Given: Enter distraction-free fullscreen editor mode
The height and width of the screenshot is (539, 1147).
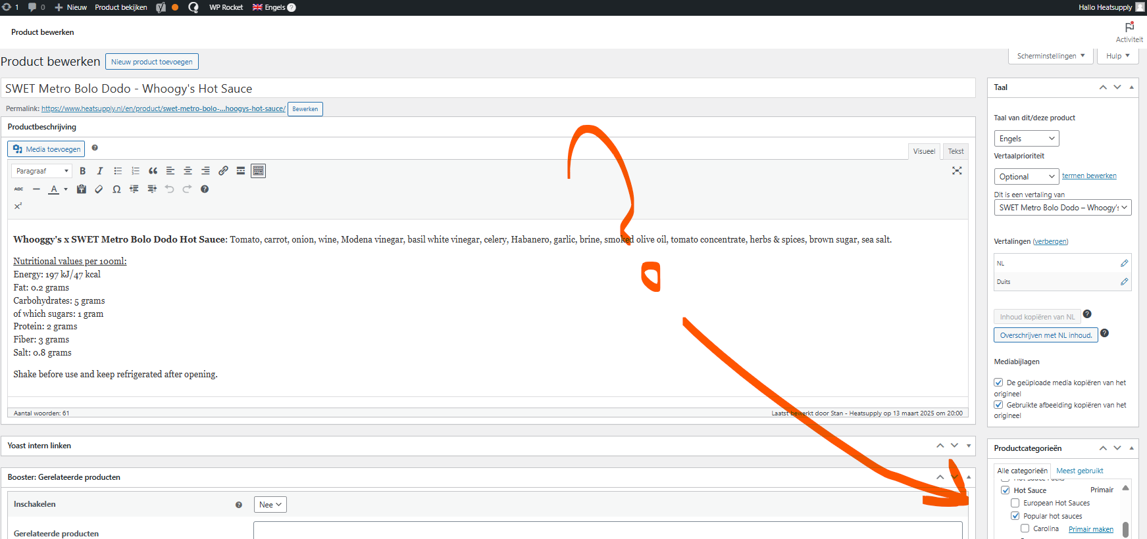Looking at the screenshot, I should tap(957, 171).
